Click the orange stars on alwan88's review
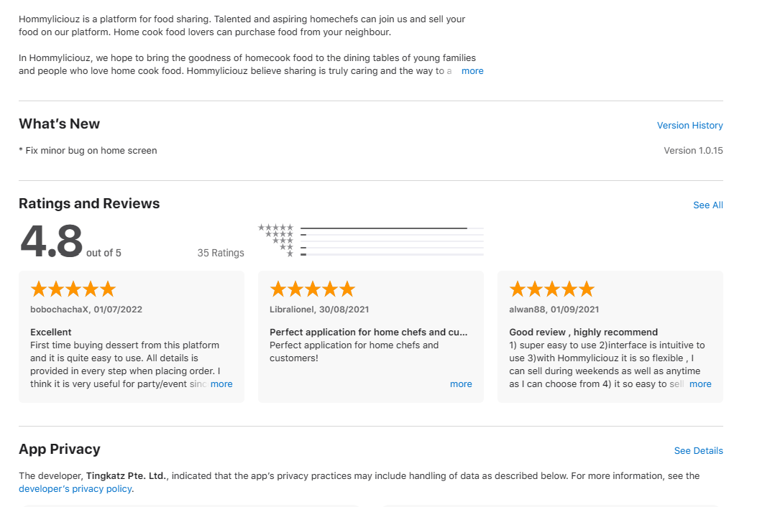This screenshot has width=775, height=507. (551, 289)
